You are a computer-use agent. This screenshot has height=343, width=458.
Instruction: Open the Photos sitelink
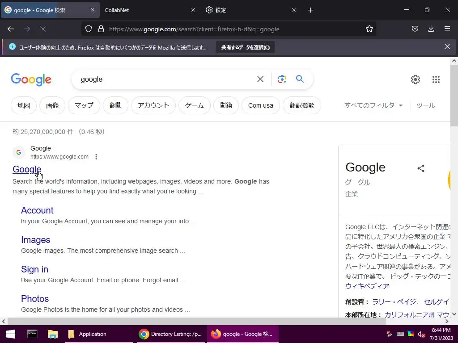pos(35,299)
